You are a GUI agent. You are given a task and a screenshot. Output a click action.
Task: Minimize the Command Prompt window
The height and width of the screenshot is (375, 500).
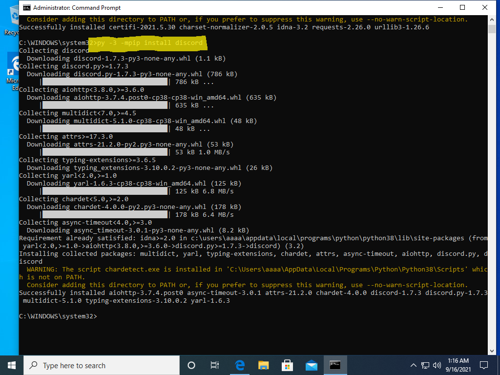(440, 8)
